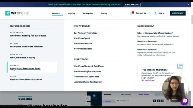The width and height of the screenshot is (193, 108).
Task: Click the Get started now link
Action: coord(148,80)
